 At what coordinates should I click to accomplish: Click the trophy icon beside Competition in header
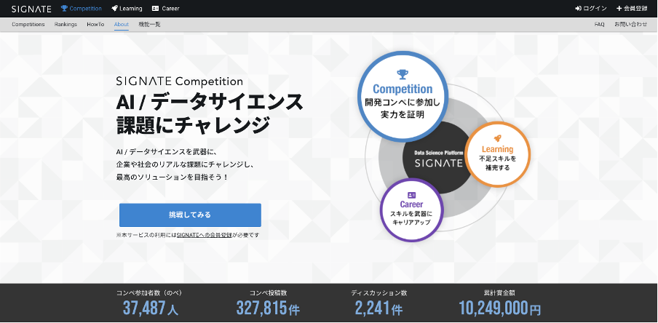tap(64, 9)
